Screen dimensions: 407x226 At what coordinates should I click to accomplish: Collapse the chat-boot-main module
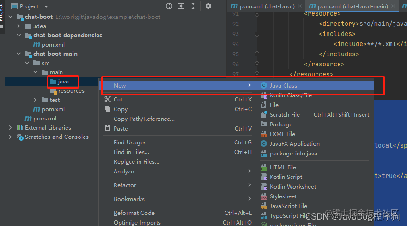click(x=18, y=54)
